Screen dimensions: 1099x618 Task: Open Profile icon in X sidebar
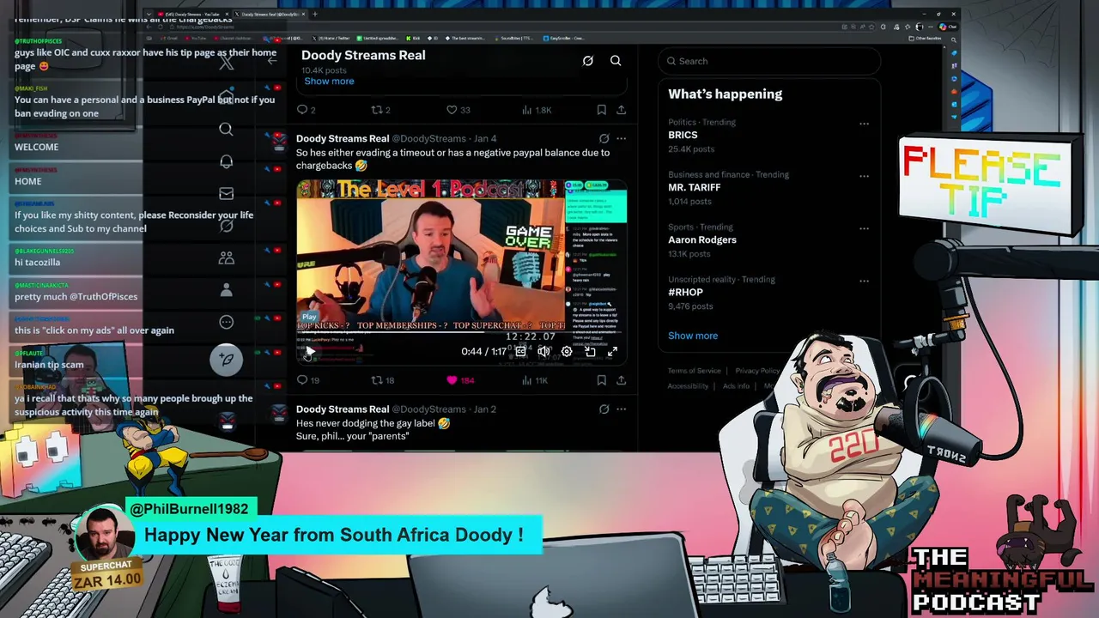(226, 290)
